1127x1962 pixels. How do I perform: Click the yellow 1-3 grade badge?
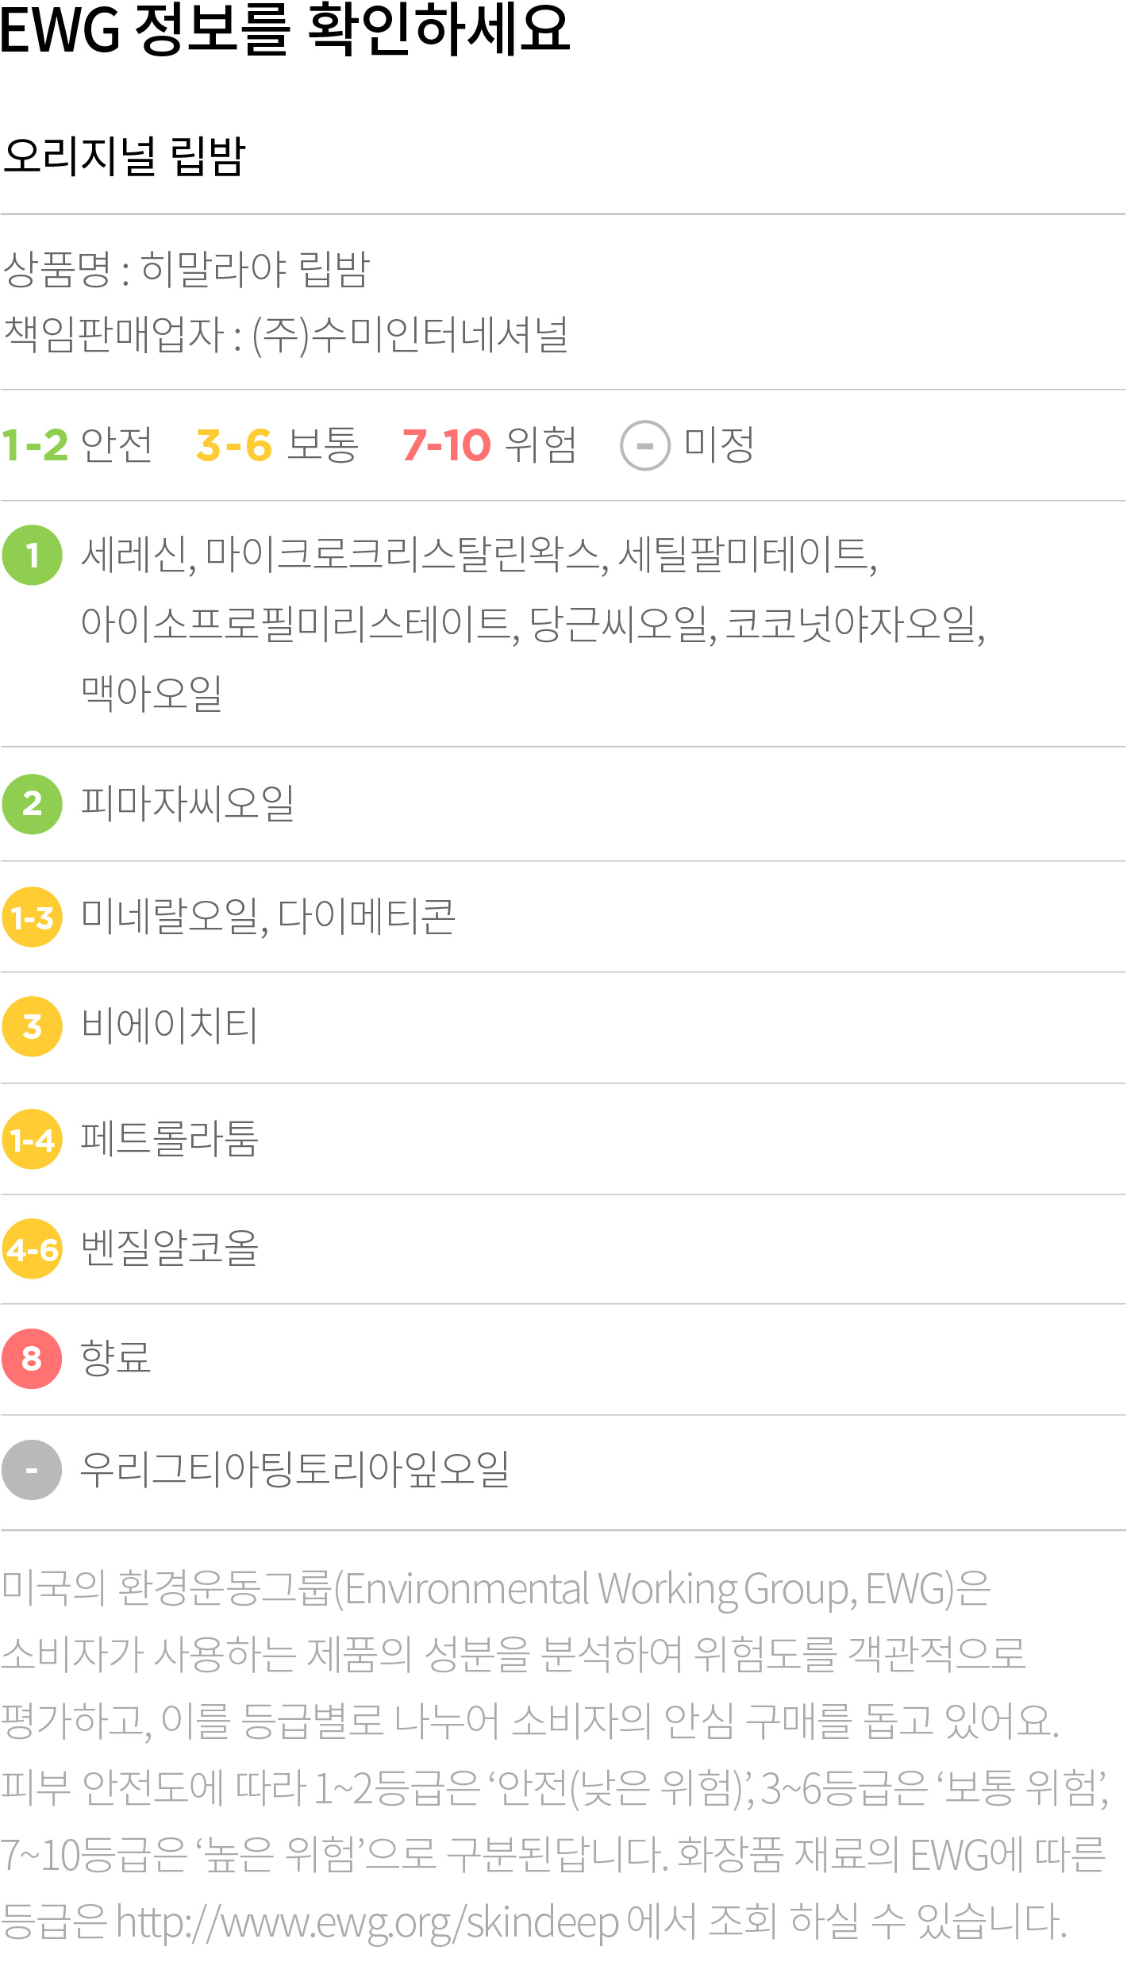32,918
